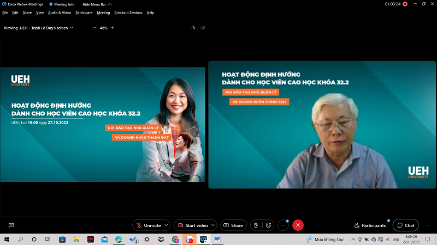The width and height of the screenshot is (437, 245).
Task: Leave the meeting with the red X button
Action: coord(298,225)
